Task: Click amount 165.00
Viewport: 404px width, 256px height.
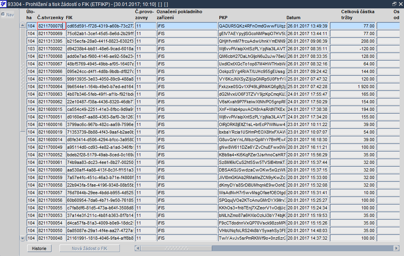Action: [x=352, y=94]
